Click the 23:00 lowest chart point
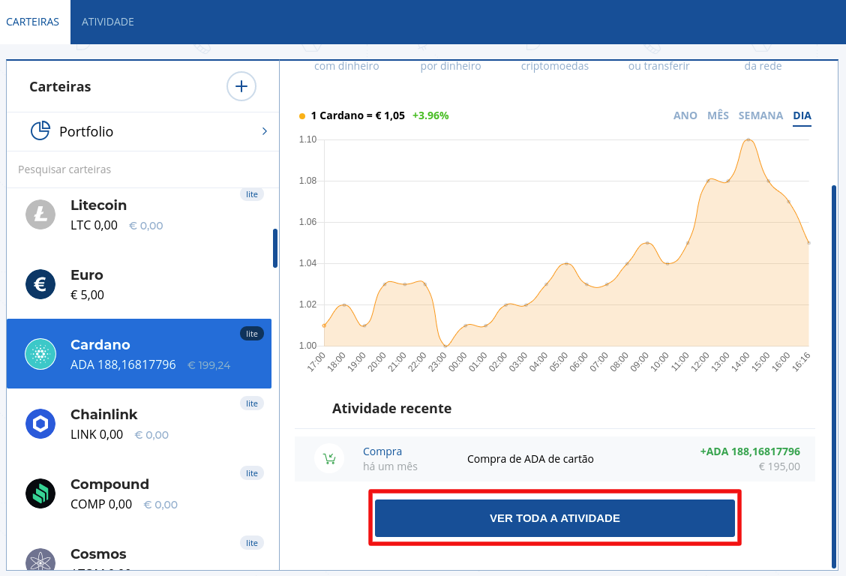This screenshot has height=576, width=846. point(445,346)
